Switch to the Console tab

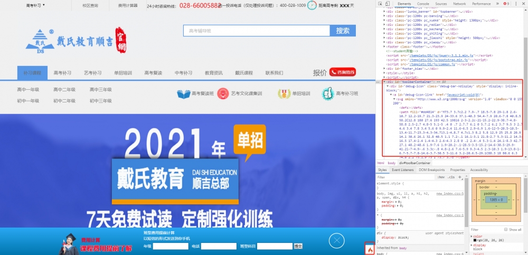click(423, 4)
